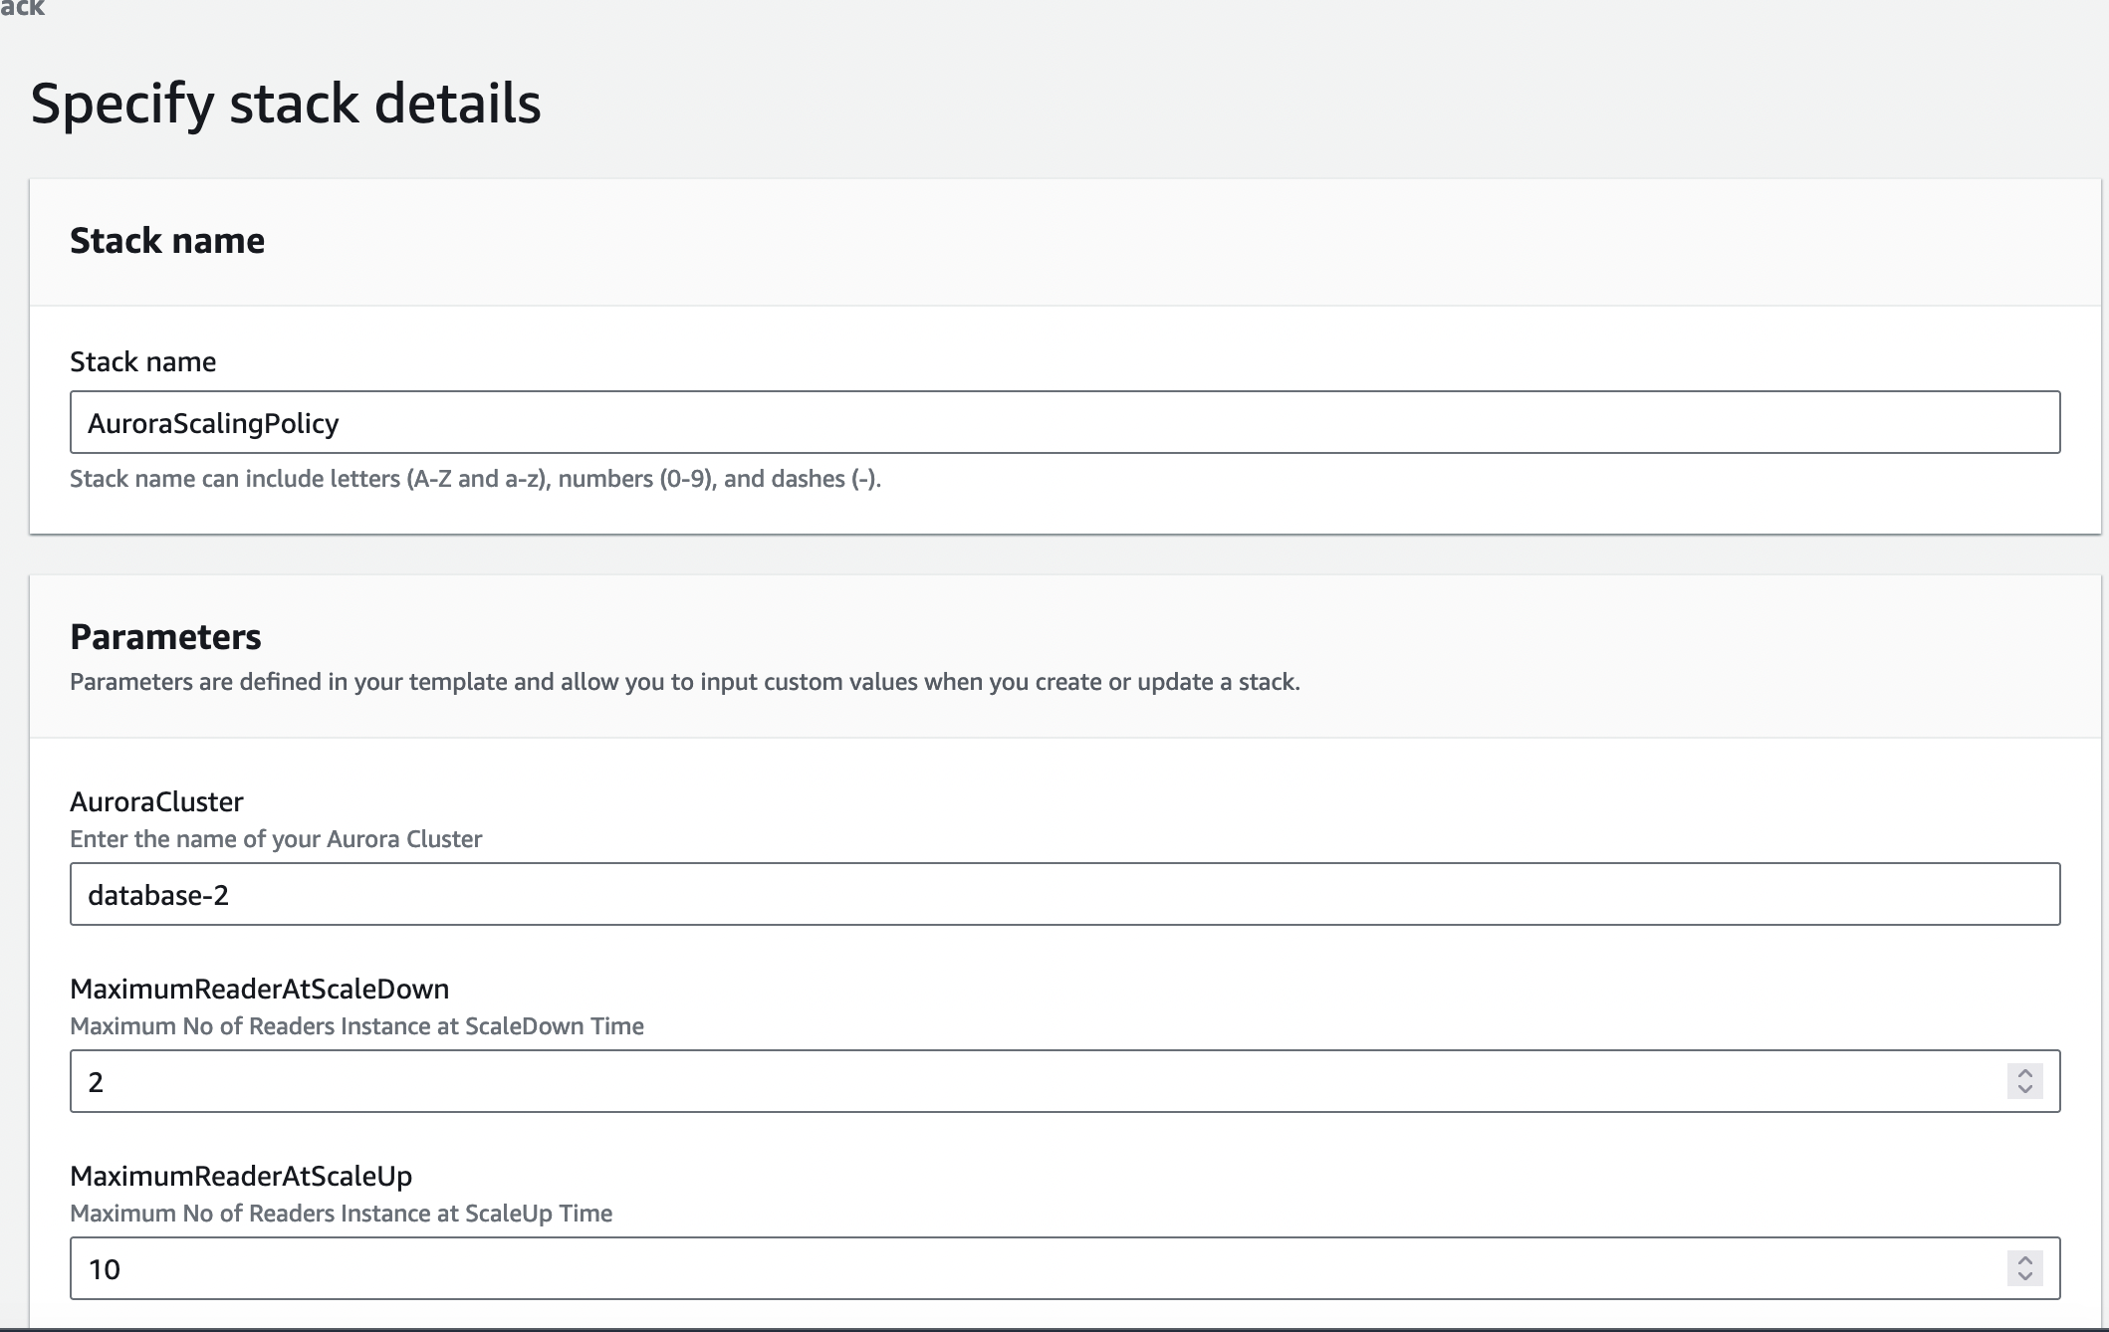Viewport: 2109px width, 1332px height.
Task: Click the stack name allowed-characters hint text
Action: pyautogui.click(x=475, y=480)
